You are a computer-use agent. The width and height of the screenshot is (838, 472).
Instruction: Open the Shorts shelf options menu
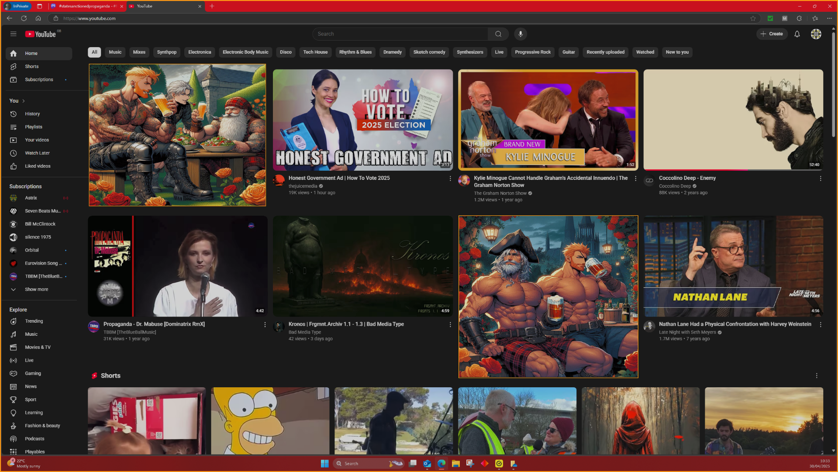tap(817, 376)
